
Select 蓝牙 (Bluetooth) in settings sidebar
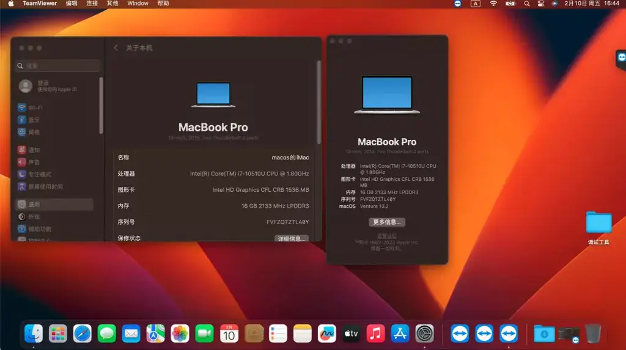(x=54, y=120)
